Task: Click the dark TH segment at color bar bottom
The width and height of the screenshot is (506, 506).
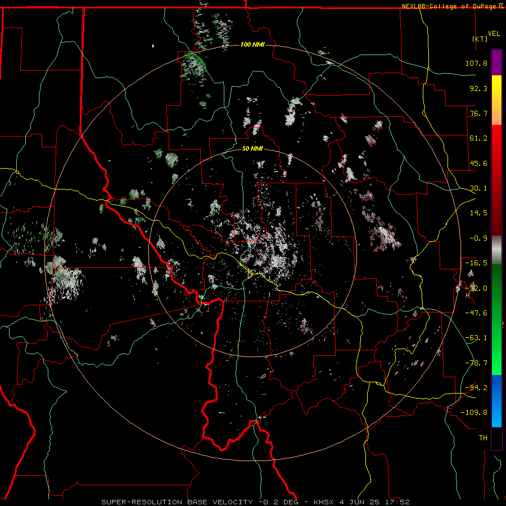Action: tap(496, 438)
